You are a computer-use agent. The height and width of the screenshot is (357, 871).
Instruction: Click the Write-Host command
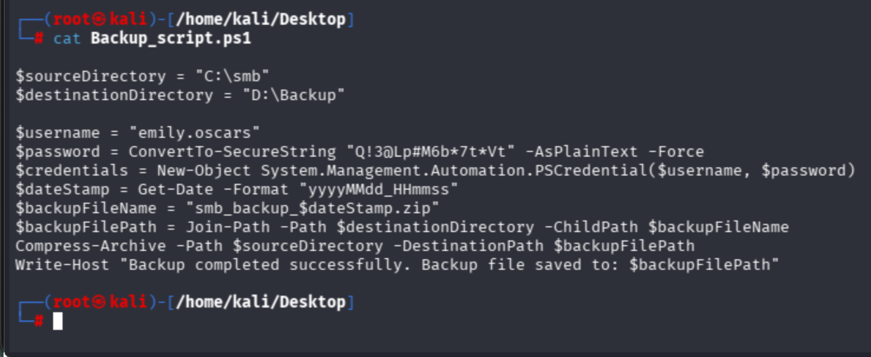62,265
